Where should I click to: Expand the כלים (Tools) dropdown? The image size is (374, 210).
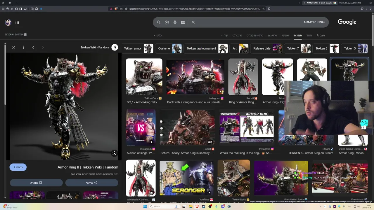tap(158, 35)
